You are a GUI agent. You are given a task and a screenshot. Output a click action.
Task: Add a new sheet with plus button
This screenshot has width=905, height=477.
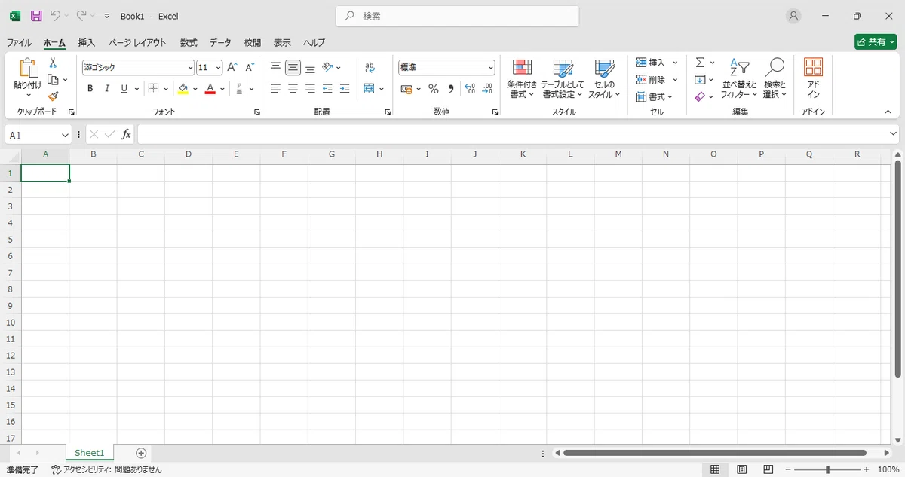[x=141, y=453]
